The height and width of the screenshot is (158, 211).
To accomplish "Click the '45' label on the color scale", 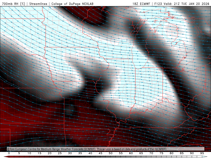I will click(100, 153).
